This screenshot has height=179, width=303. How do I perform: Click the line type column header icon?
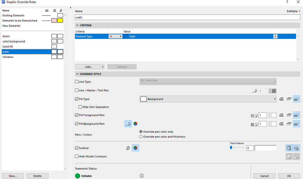pyautogui.click(x=47, y=10)
